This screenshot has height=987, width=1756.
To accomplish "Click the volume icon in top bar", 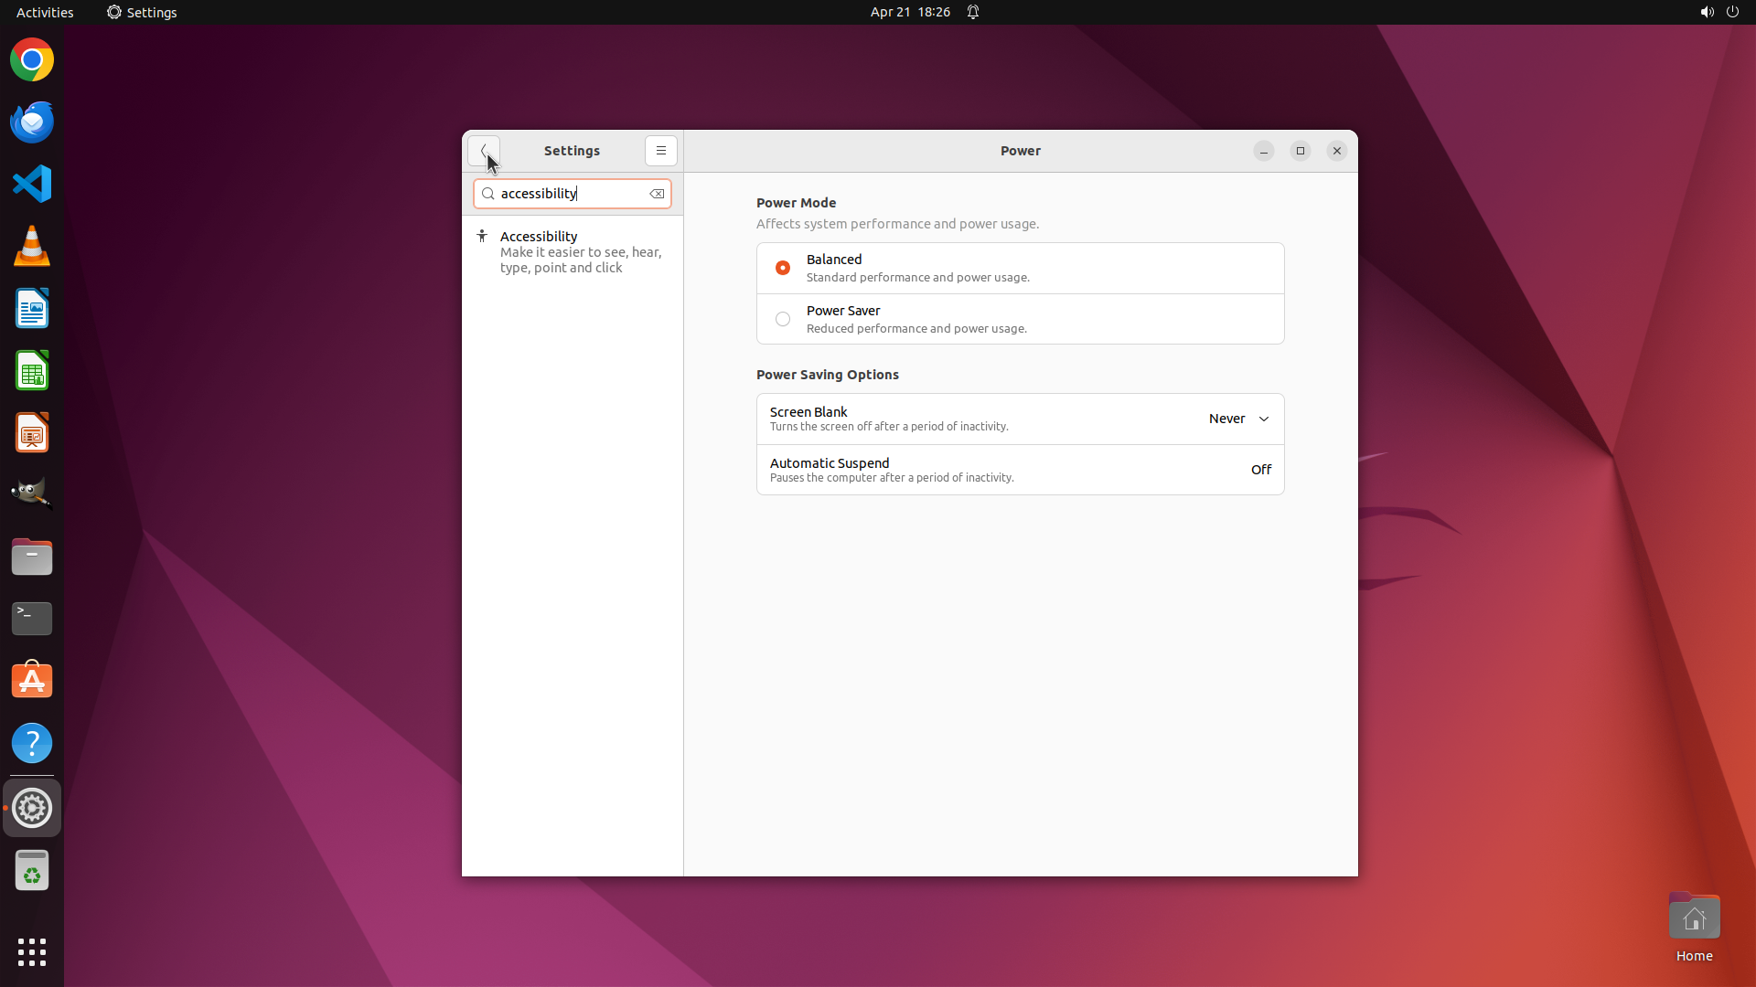I will coord(1706,12).
